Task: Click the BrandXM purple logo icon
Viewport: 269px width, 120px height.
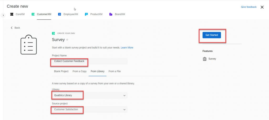Action: (x=111, y=14)
